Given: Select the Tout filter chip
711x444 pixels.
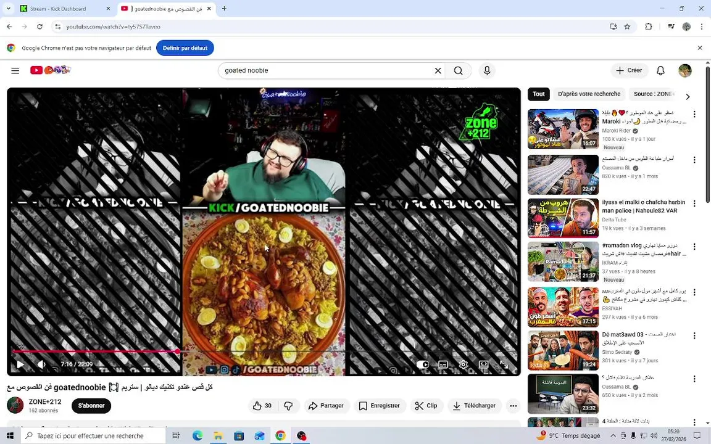Looking at the screenshot, I should coord(539,94).
